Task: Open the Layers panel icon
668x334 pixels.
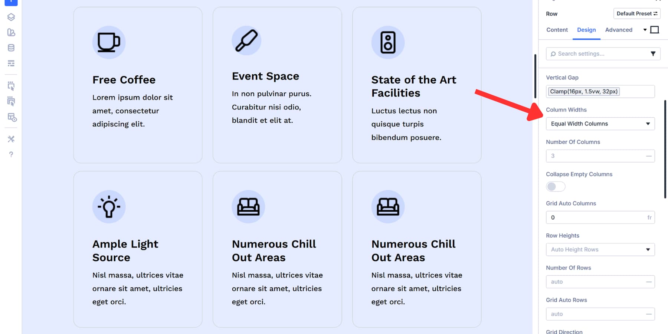Action: coord(11,17)
